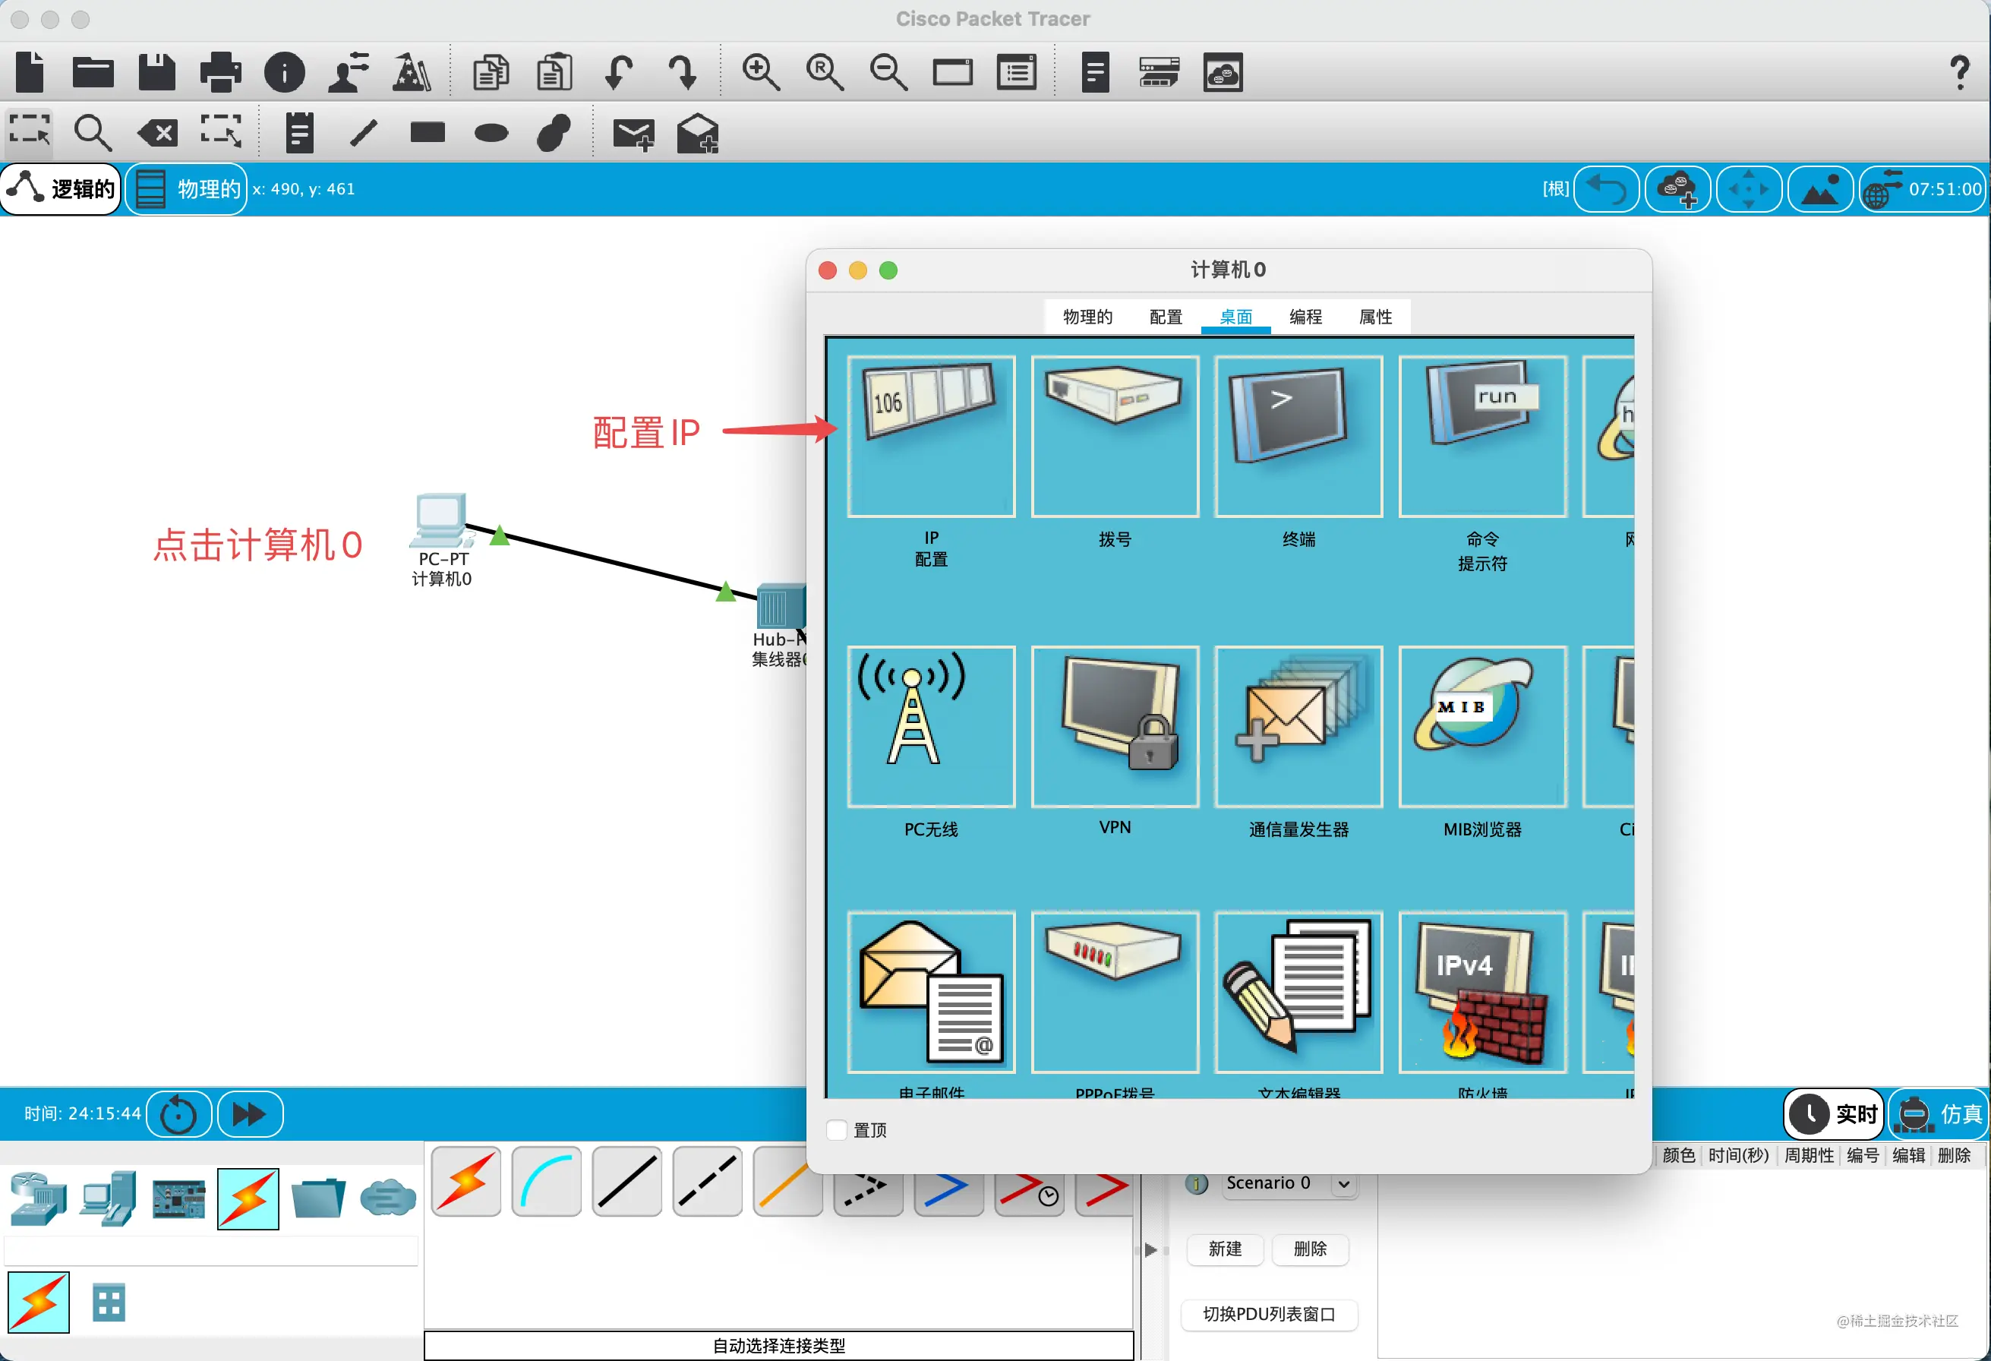Select the Draw Ellipse tool
1991x1361 pixels.
tap(491, 133)
